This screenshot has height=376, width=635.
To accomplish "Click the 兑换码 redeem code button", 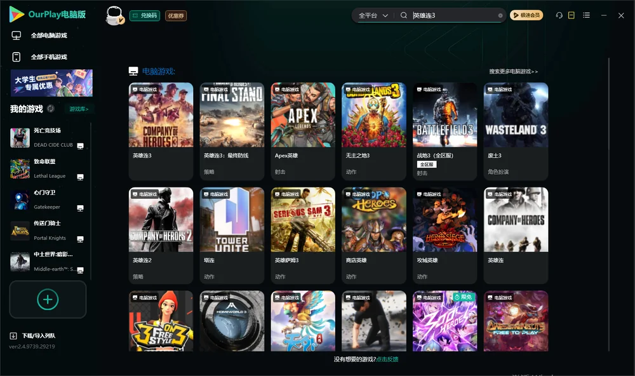I will click(145, 15).
